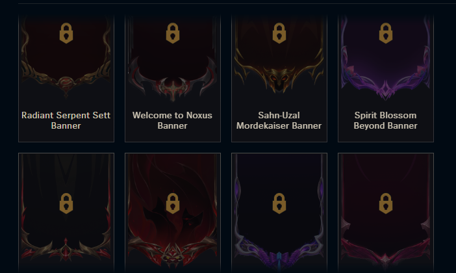This screenshot has height=273, width=456.
Task: Select the Radiant Serpent Sett Banner title text
Action: 66,120
